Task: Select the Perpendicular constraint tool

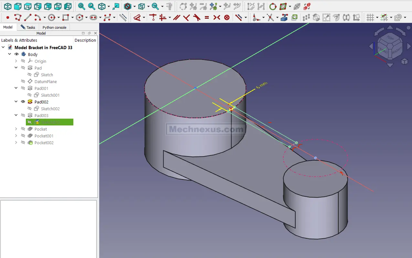Action: pyautogui.click(x=186, y=17)
